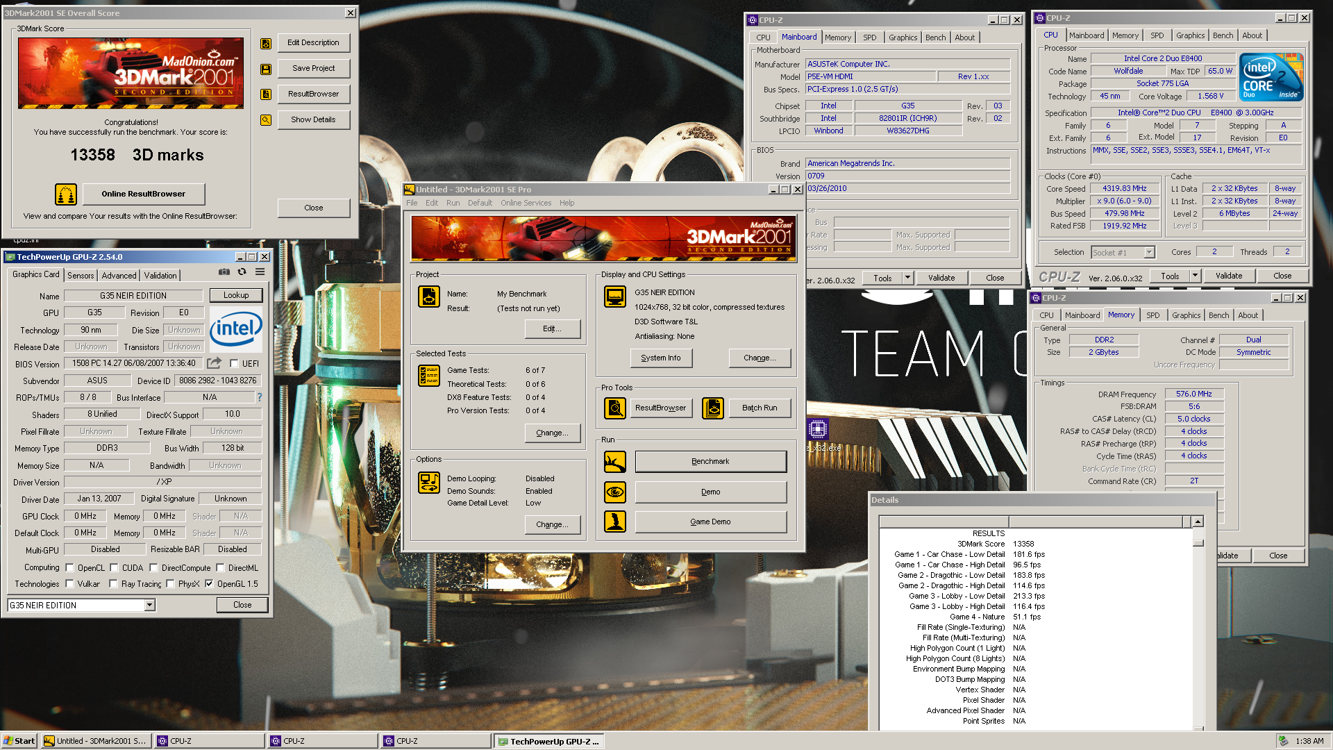
Task: Click the ResultBrowser icon in Overall Score window
Action: [x=266, y=94]
